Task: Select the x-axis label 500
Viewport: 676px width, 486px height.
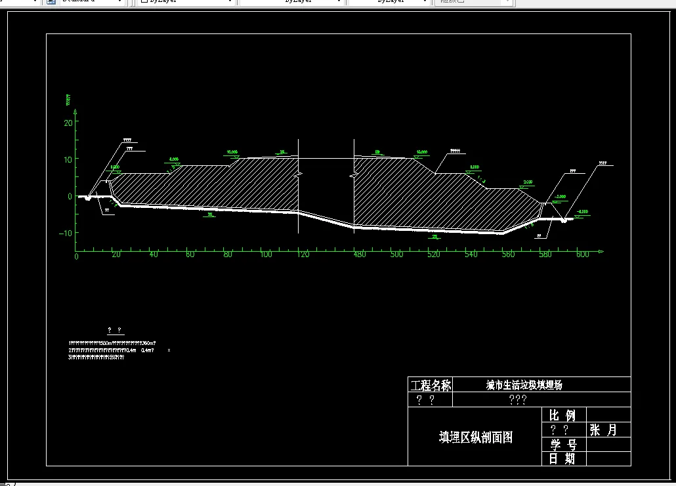Action: (x=396, y=254)
